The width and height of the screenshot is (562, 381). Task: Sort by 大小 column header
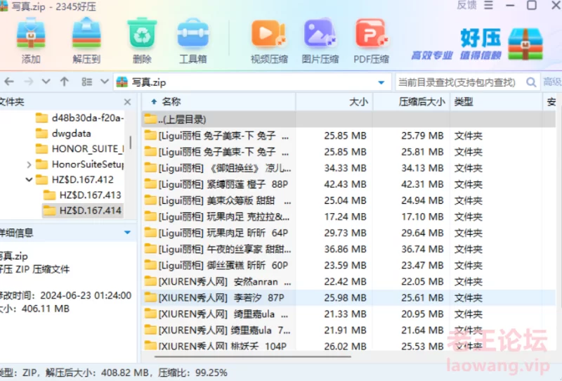[334, 102]
